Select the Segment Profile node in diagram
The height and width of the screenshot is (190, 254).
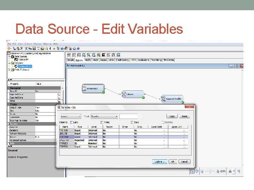point(172,99)
